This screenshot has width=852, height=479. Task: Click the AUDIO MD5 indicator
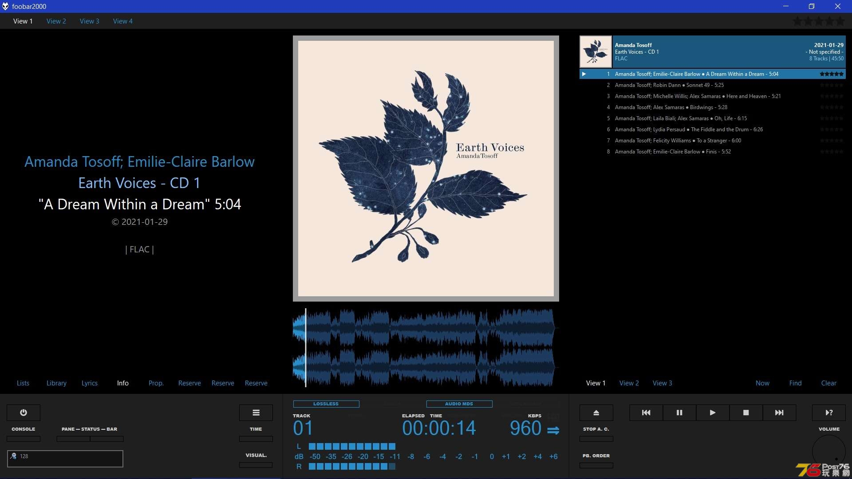(x=459, y=404)
